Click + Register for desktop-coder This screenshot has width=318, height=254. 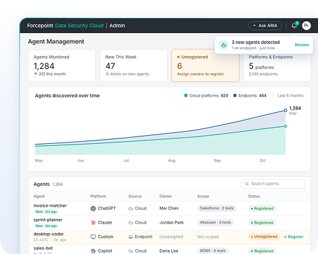tap(294, 237)
